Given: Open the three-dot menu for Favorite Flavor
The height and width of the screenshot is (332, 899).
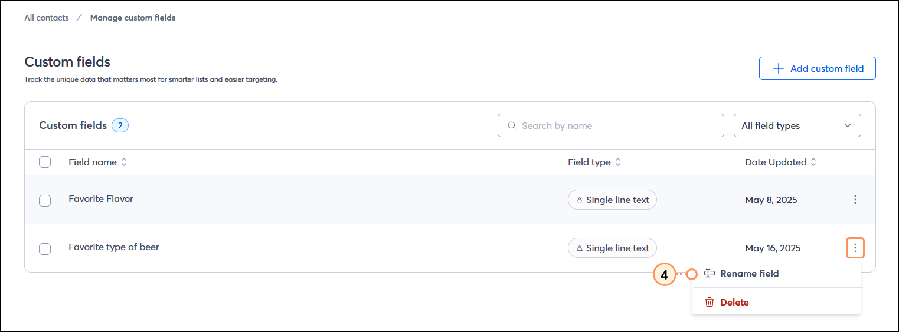Looking at the screenshot, I should tap(855, 200).
